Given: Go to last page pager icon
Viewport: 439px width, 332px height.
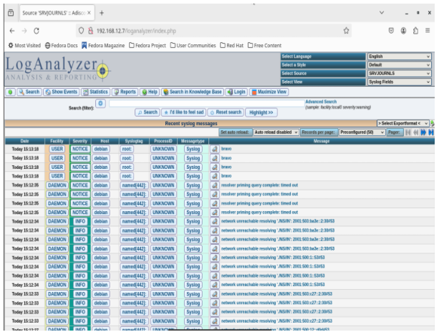Looking at the screenshot, I should [431, 132].
